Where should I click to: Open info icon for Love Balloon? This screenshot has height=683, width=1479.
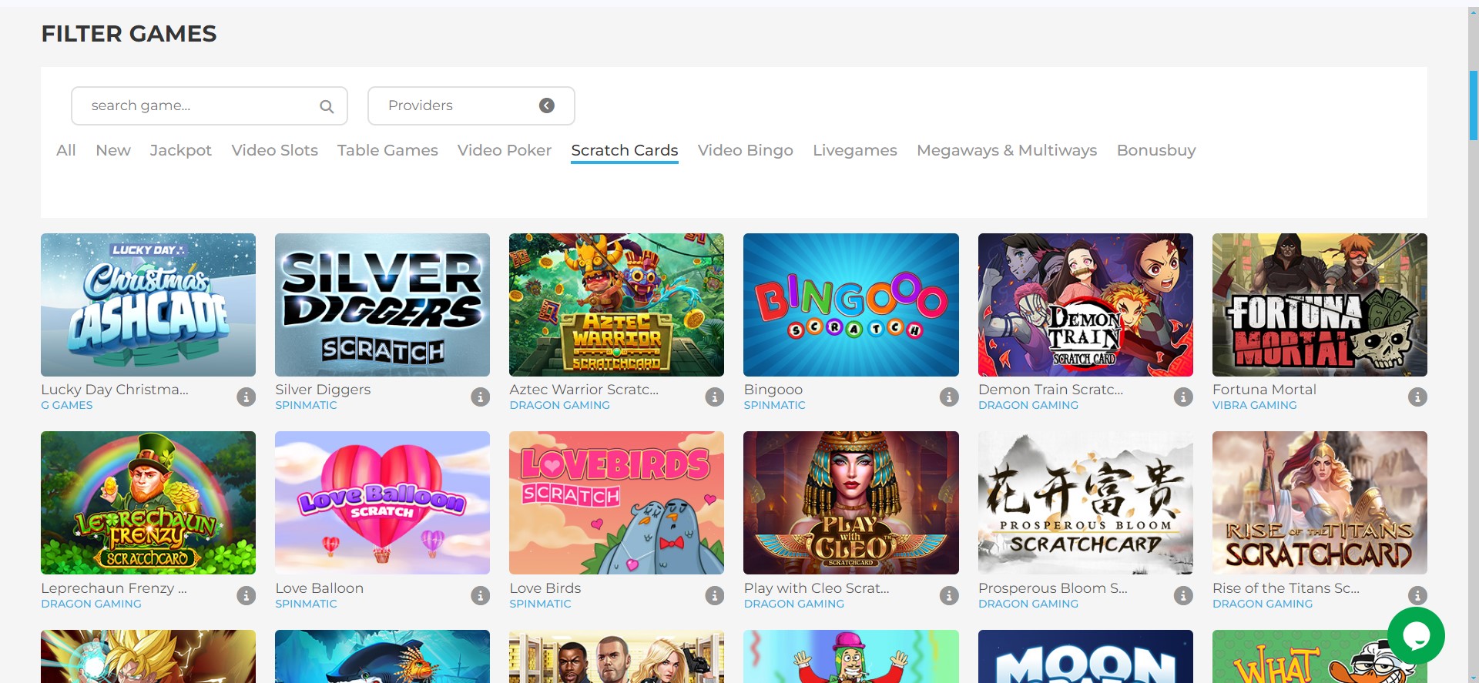click(x=481, y=596)
